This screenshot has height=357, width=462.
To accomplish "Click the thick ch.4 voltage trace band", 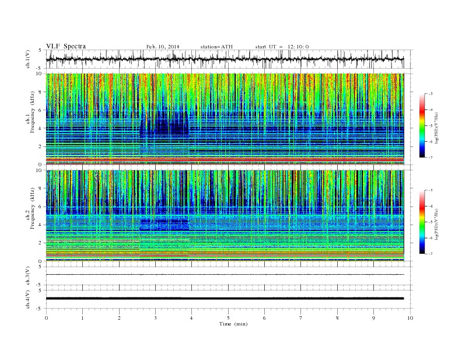I will pyautogui.click(x=225, y=299).
